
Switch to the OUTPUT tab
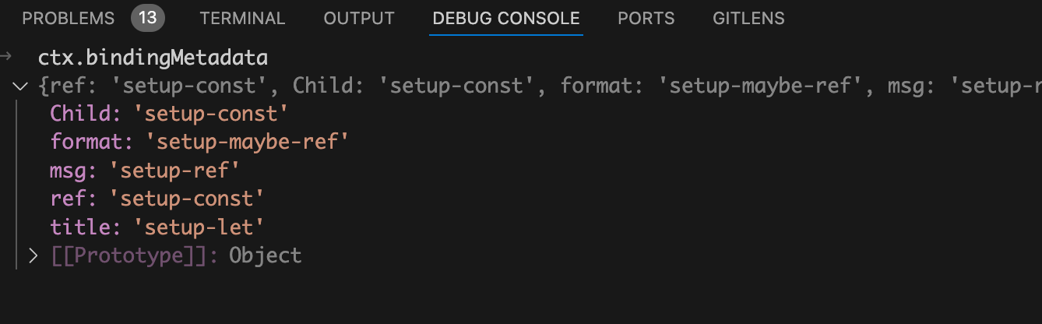359,18
